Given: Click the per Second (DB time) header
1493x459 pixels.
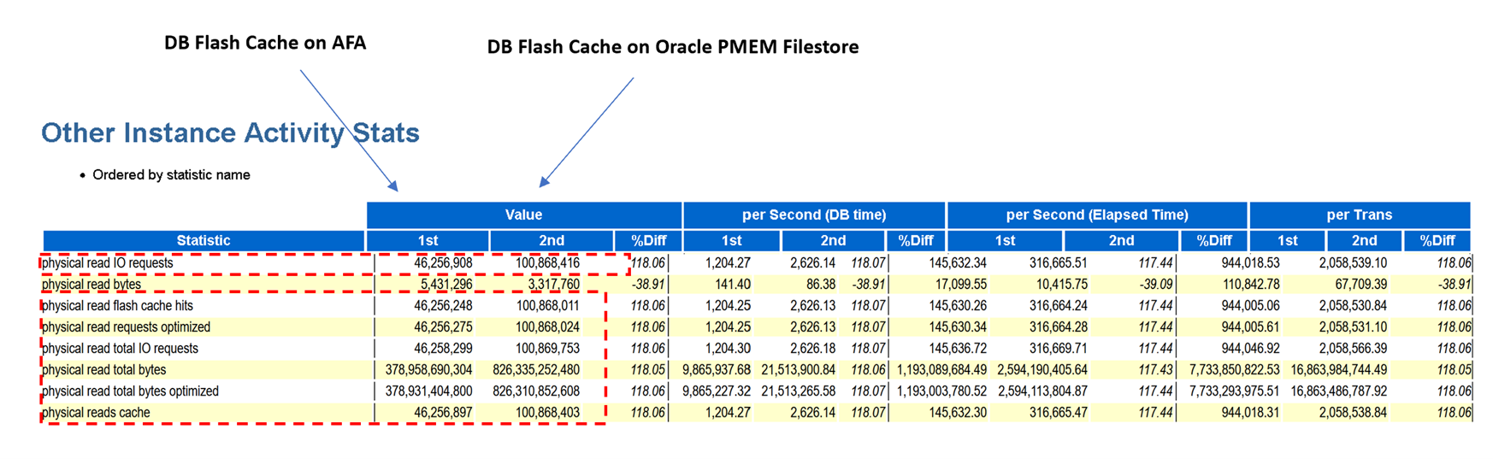Looking at the screenshot, I should 814,215.
